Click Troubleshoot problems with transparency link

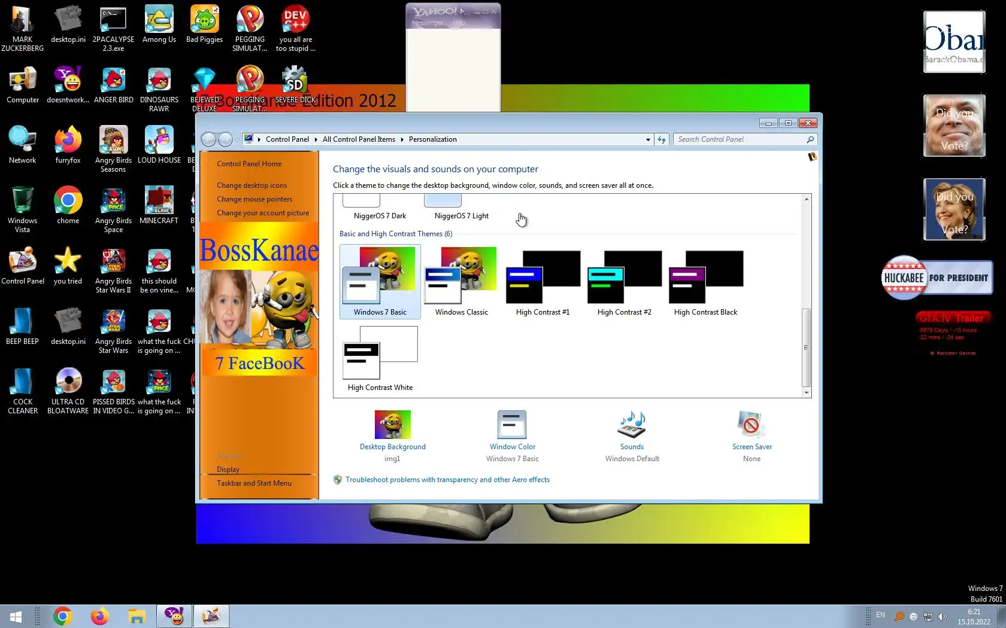[447, 480]
